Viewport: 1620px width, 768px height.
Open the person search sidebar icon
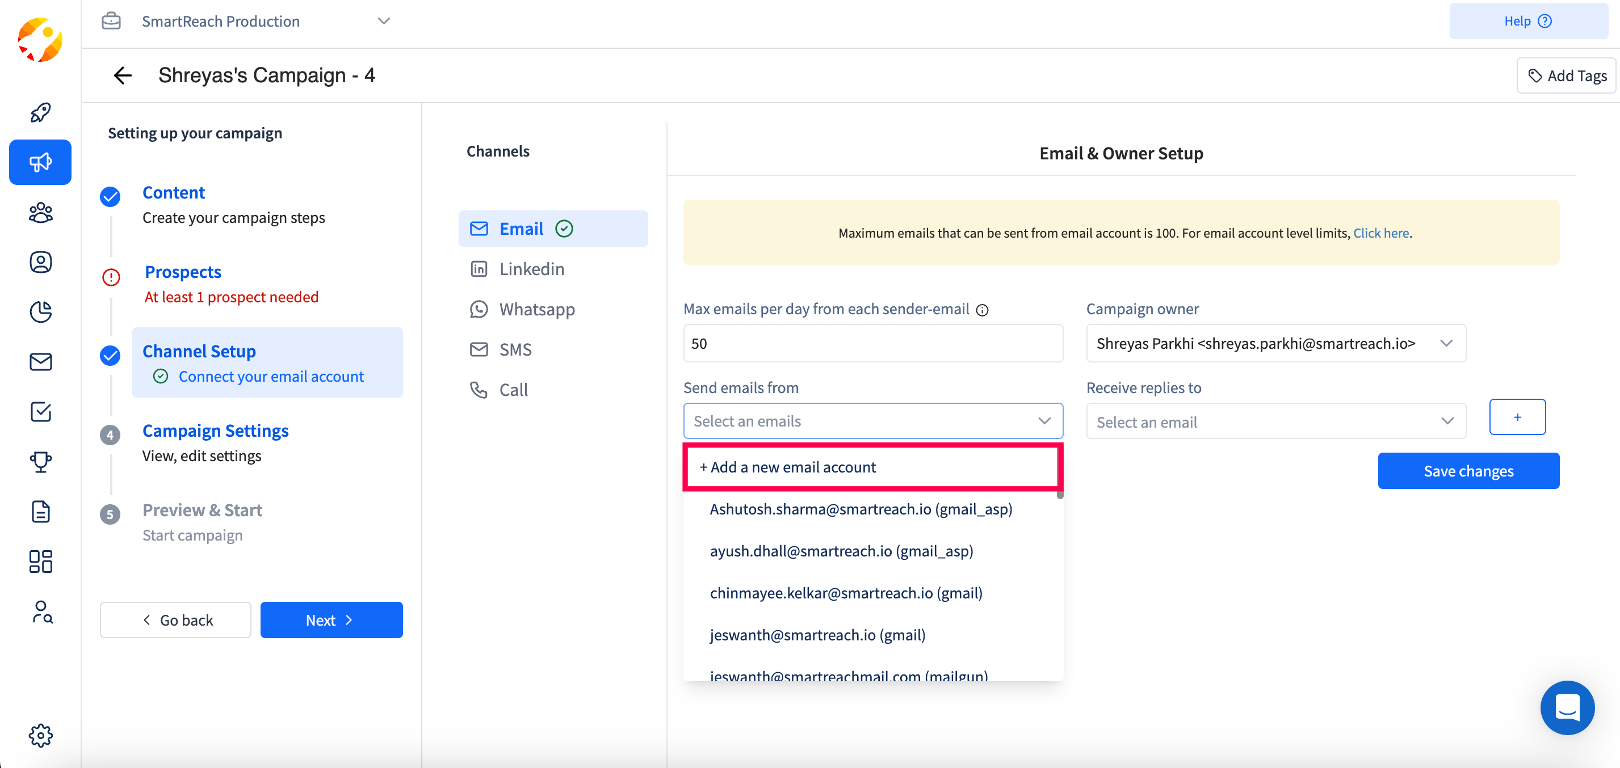(x=41, y=611)
